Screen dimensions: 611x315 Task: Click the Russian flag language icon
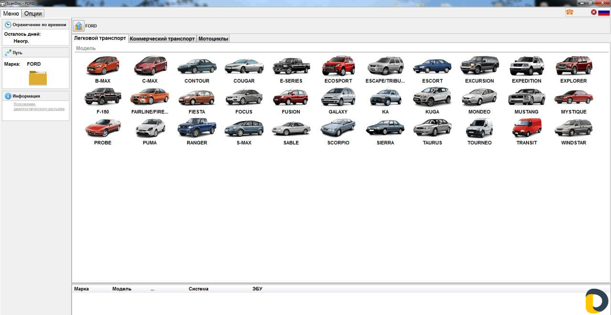tap(604, 12)
